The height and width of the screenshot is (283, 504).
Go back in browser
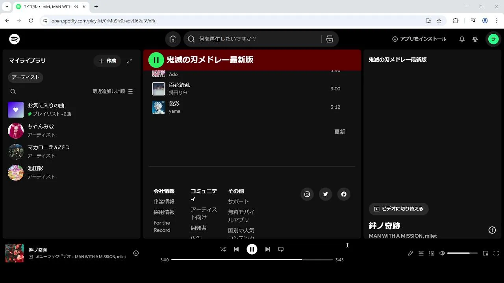point(7,20)
